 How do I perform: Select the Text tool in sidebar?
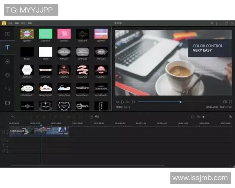click(7, 47)
